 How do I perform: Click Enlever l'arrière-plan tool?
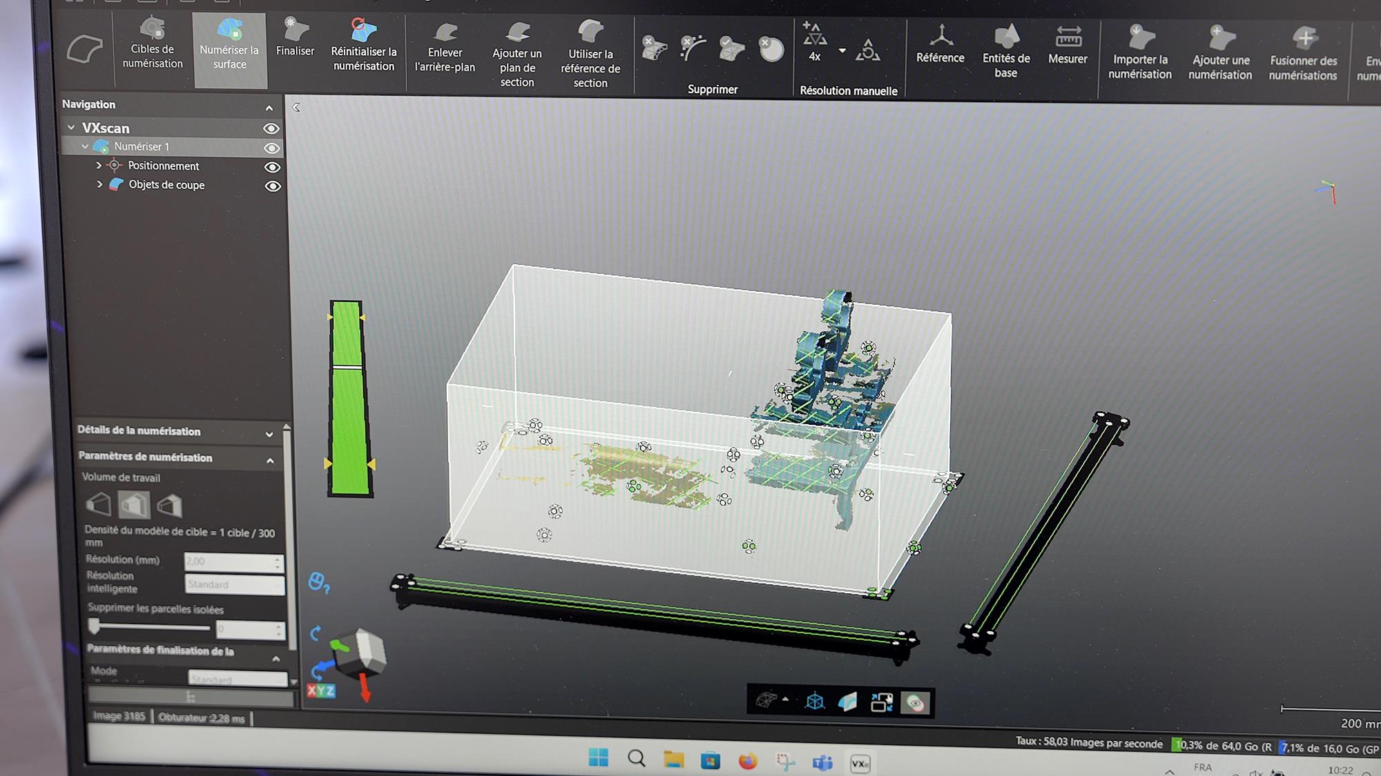(x=445, y=33)
